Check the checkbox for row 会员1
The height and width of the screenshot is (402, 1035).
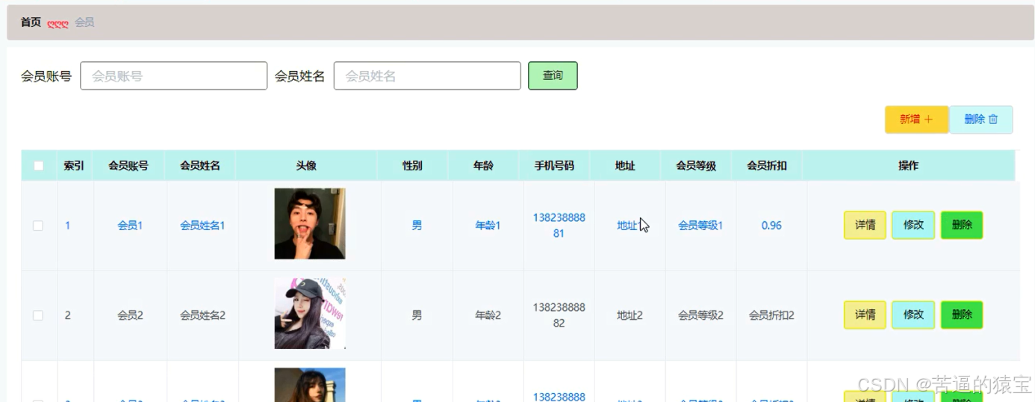tap(38, 226)
